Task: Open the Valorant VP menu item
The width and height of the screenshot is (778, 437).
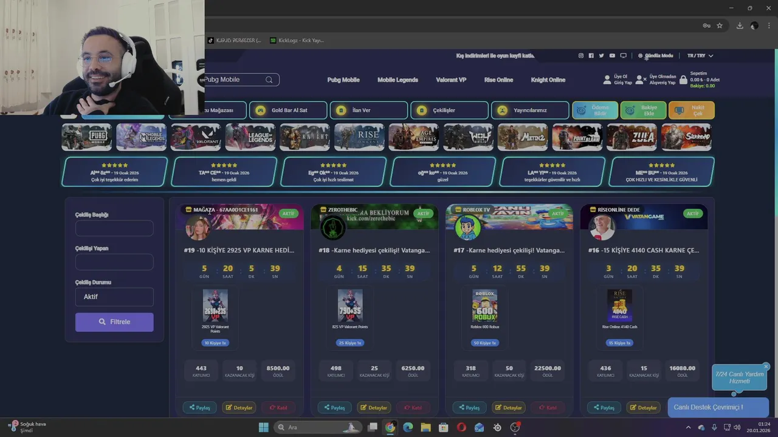Action: point(451,80)
